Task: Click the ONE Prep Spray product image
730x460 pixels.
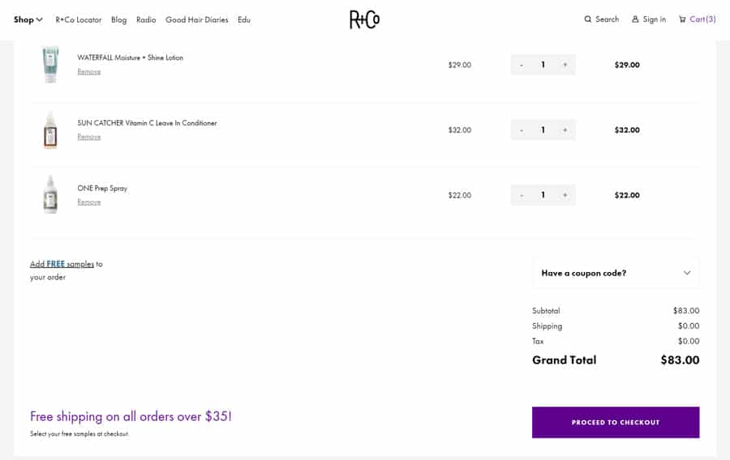Action: [x=50, y=194]
